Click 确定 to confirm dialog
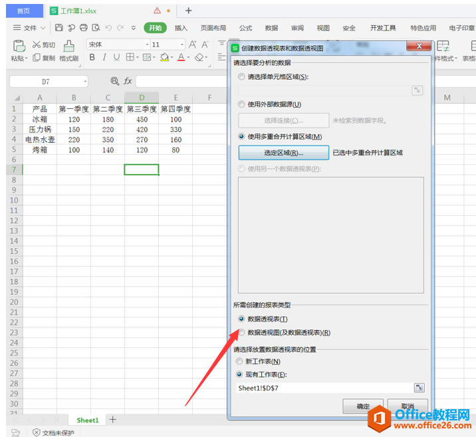The image size is (476, 437). (363, 406)
